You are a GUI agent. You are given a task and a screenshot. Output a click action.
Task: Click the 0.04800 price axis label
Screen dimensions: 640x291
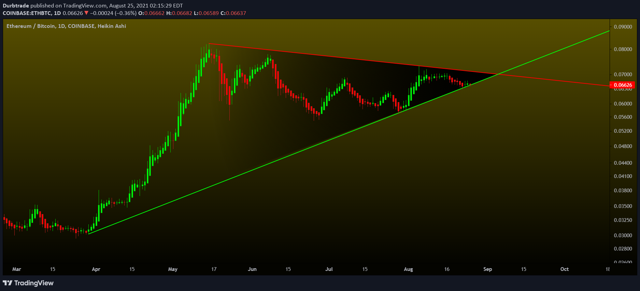point(623,146)
